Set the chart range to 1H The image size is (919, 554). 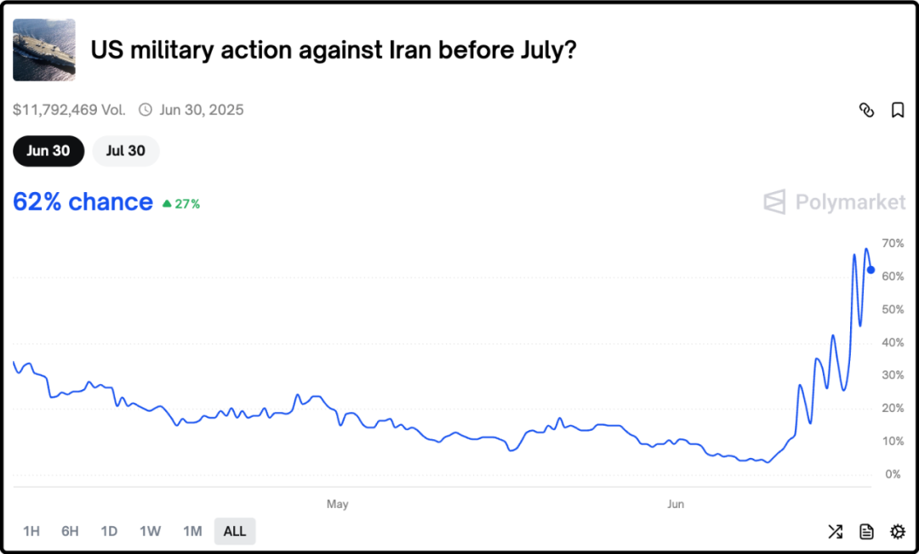point(31,531)
